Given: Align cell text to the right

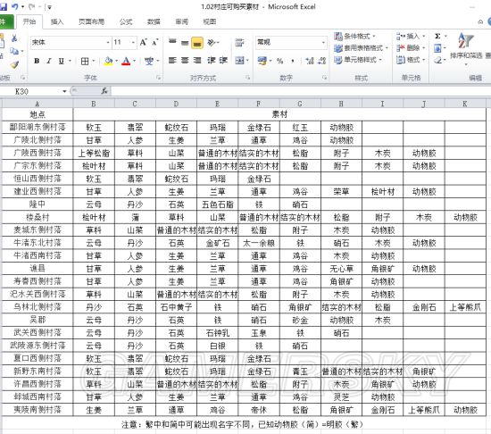Looking at the screenshot, I should [x=197, y=60].
